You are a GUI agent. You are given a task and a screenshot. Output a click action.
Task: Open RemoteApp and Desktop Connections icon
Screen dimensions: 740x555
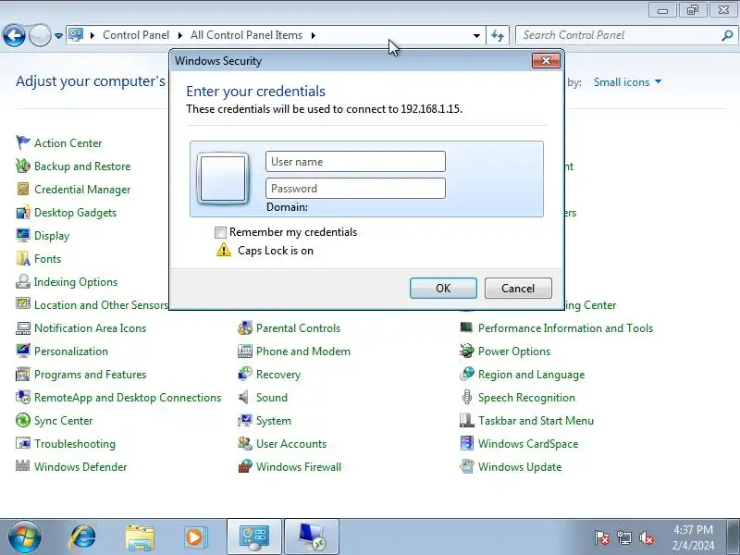22,397
